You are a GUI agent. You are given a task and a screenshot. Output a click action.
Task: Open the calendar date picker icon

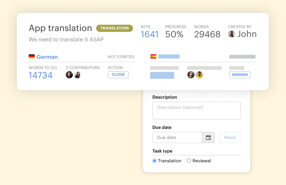tap(208, 137)
